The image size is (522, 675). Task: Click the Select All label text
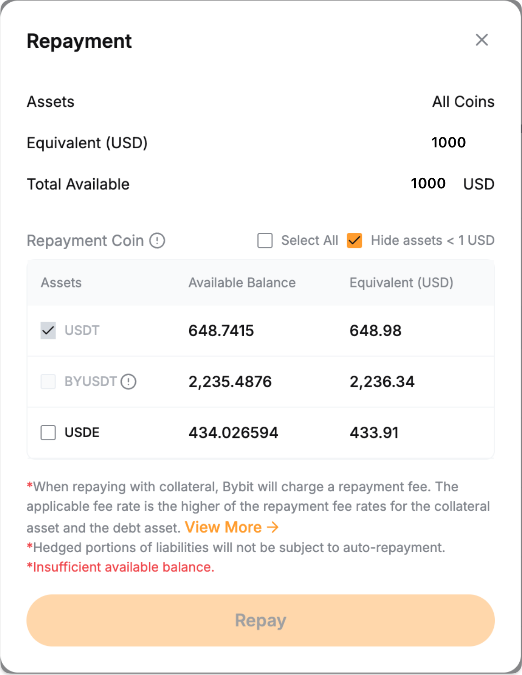(309, 240)
